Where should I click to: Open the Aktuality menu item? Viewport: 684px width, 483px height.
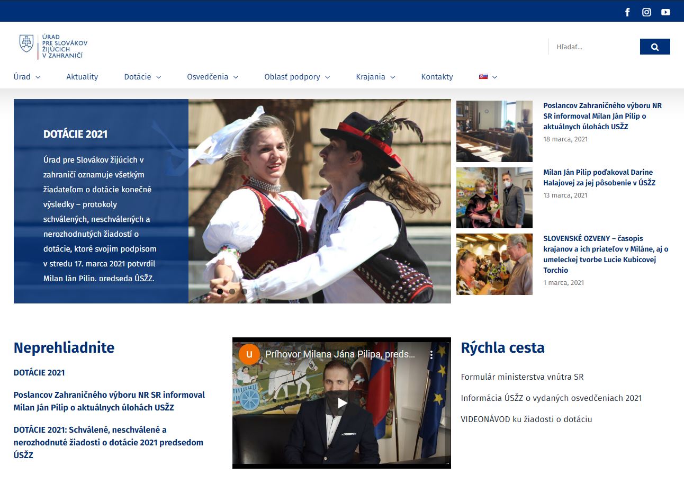(x=82, y=77)
